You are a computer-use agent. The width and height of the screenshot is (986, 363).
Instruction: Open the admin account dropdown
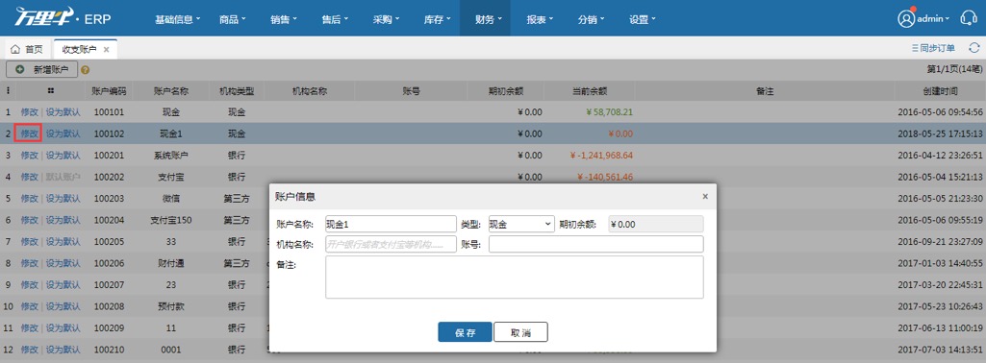(x=933, y=19)
